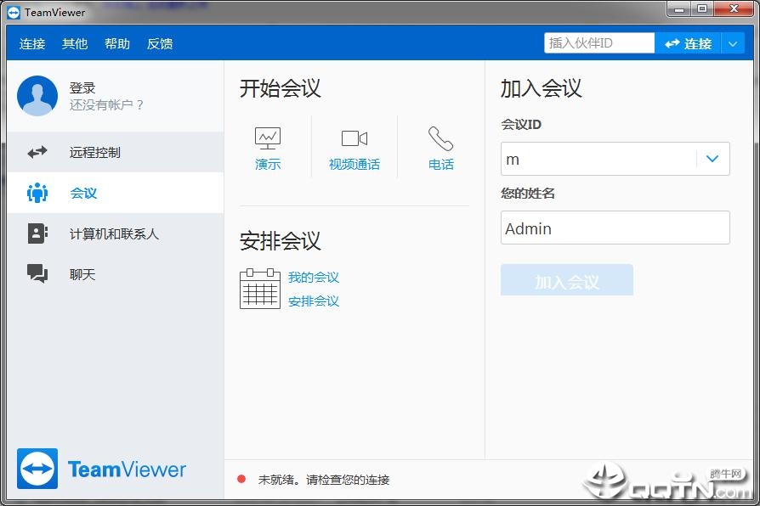Click the TeamViewer logo at bottom left
760x506 pixels.
point(101,469)
